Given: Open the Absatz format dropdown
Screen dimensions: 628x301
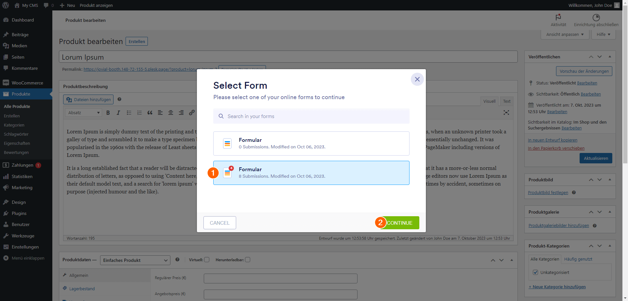Looking at the screenshot, I should point(83,113).
